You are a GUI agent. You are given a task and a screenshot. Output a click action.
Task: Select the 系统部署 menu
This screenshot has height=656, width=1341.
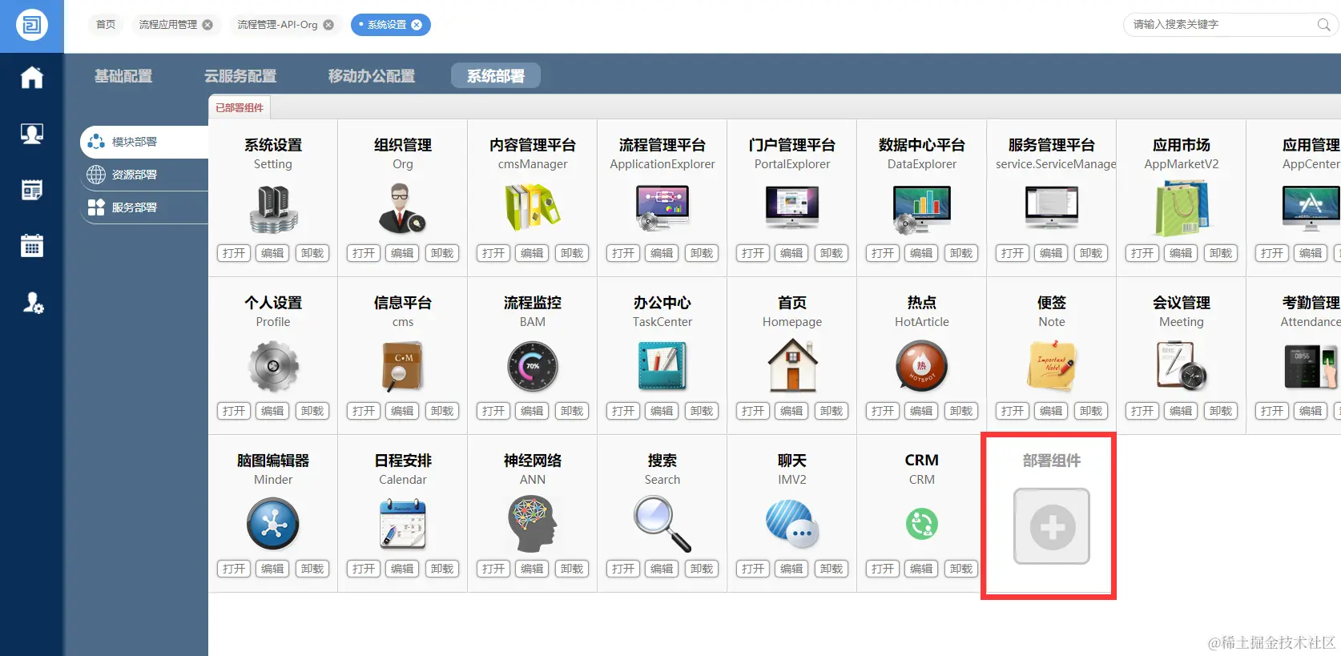496,76
